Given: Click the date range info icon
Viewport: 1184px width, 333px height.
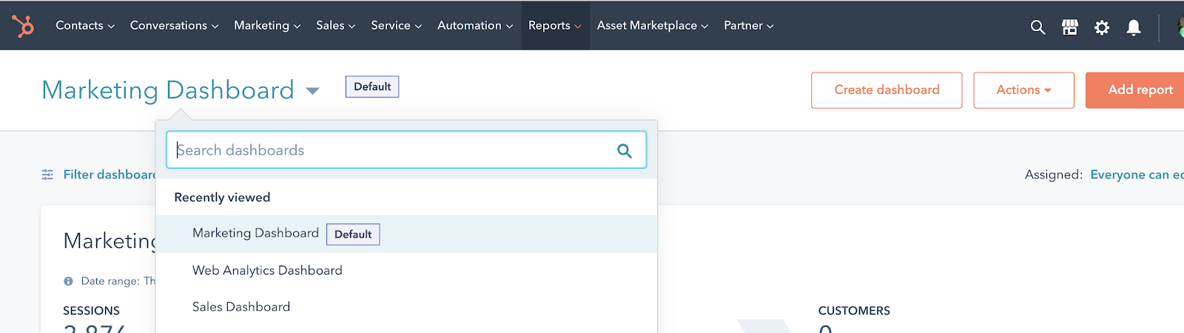Looking at the screenshot, I should coord(68,281).
